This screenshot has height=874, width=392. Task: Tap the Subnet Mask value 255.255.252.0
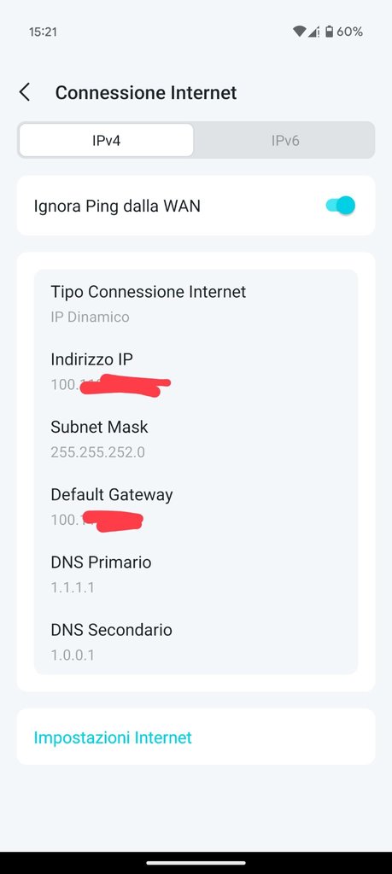click(x=97, y=452)
